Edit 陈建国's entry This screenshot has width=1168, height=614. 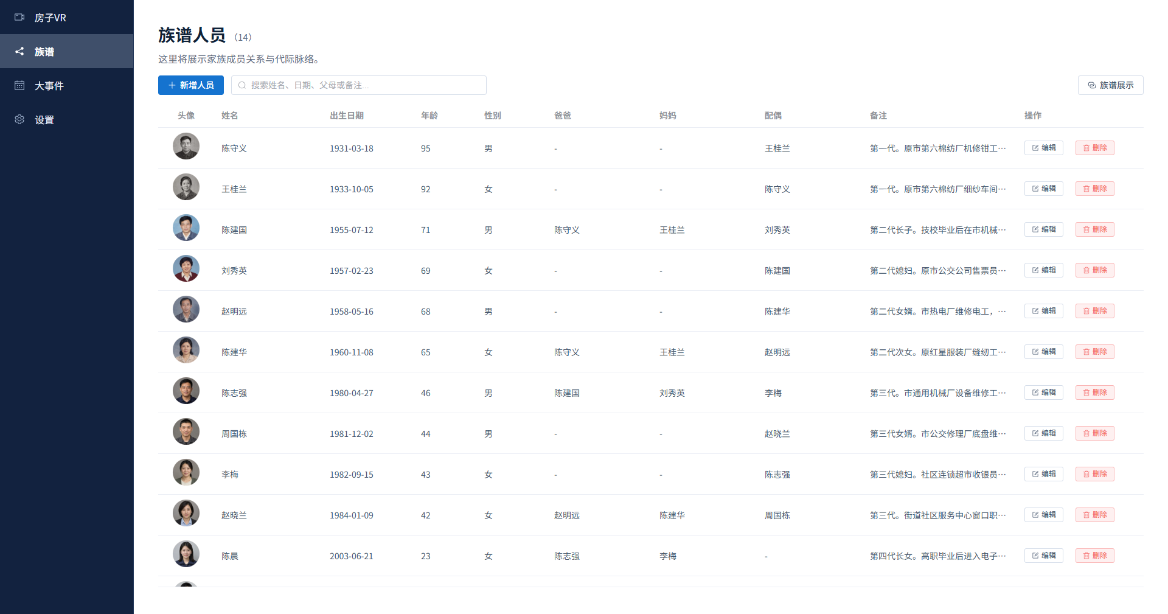1044,229
